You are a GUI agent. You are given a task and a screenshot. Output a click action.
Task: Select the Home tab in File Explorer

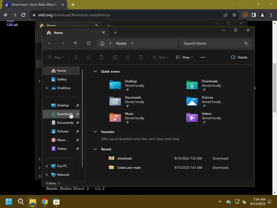[x=76, y=33]
